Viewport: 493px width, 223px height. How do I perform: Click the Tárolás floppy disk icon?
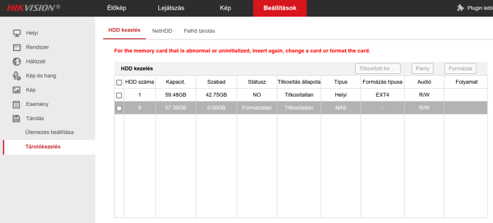point(17,118)
